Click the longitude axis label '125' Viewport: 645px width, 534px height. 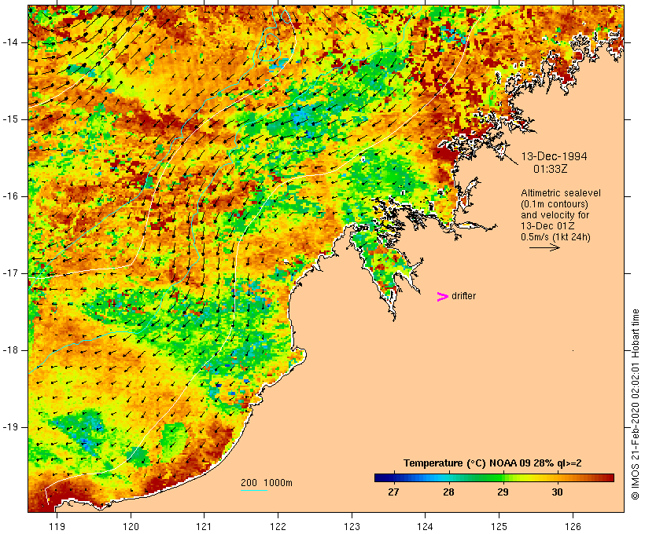[499, 526]
